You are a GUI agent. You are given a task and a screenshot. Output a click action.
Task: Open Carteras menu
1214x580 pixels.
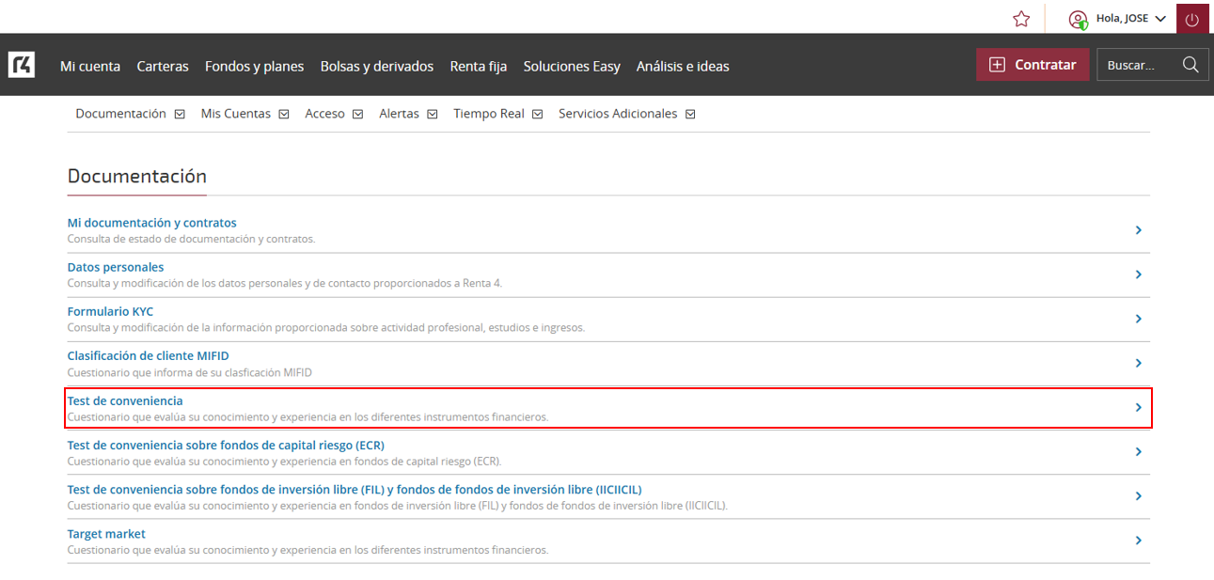coord(163,66)
